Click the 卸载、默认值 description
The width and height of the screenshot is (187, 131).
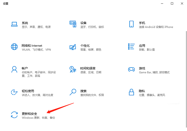147,50
